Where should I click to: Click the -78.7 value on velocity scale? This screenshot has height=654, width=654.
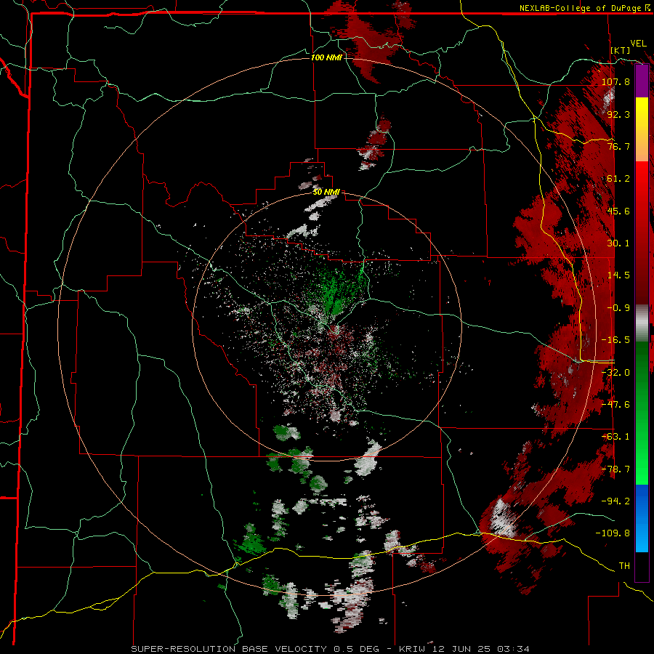pos(615,469)
